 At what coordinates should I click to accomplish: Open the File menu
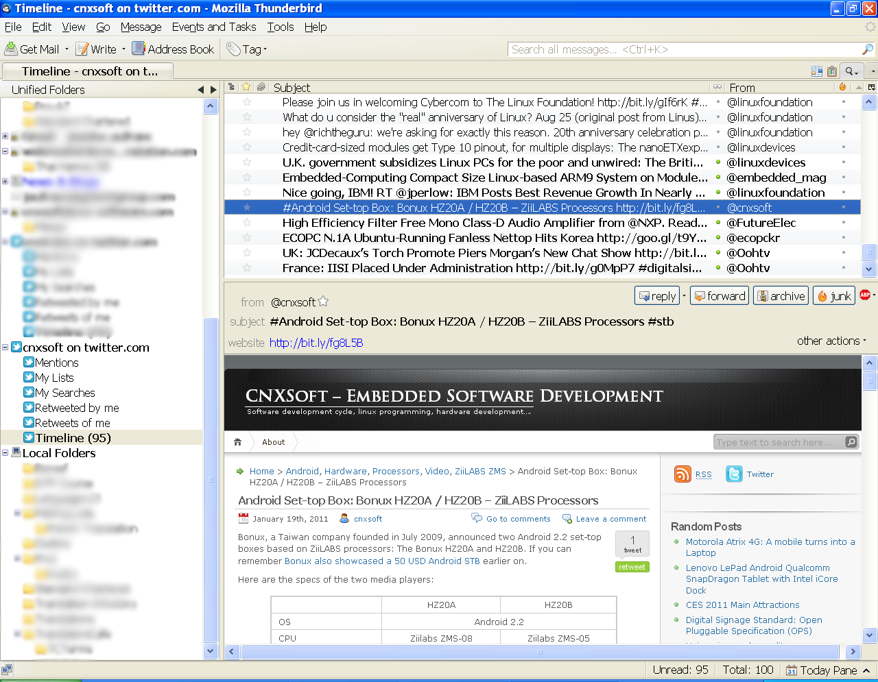click(13, 27)
